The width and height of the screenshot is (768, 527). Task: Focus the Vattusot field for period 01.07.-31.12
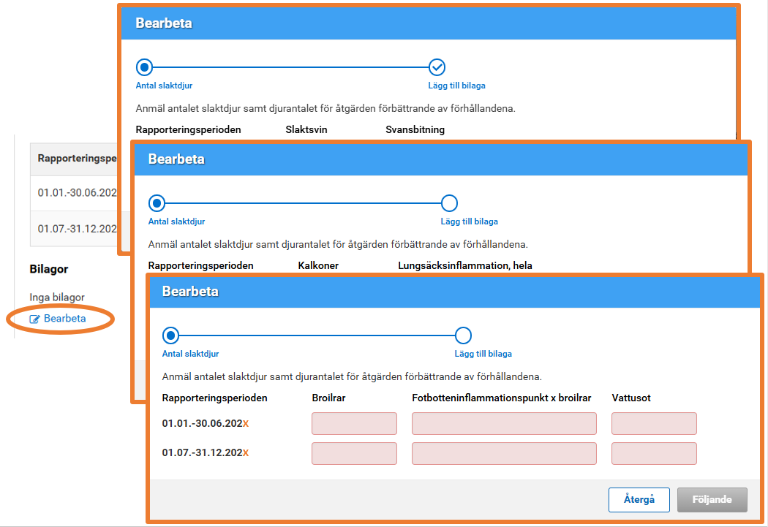pyautogui.click(x=654, y=453)
